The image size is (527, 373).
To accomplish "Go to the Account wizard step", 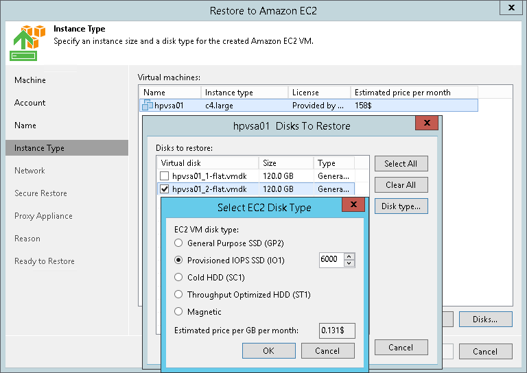I will [30, 103].
